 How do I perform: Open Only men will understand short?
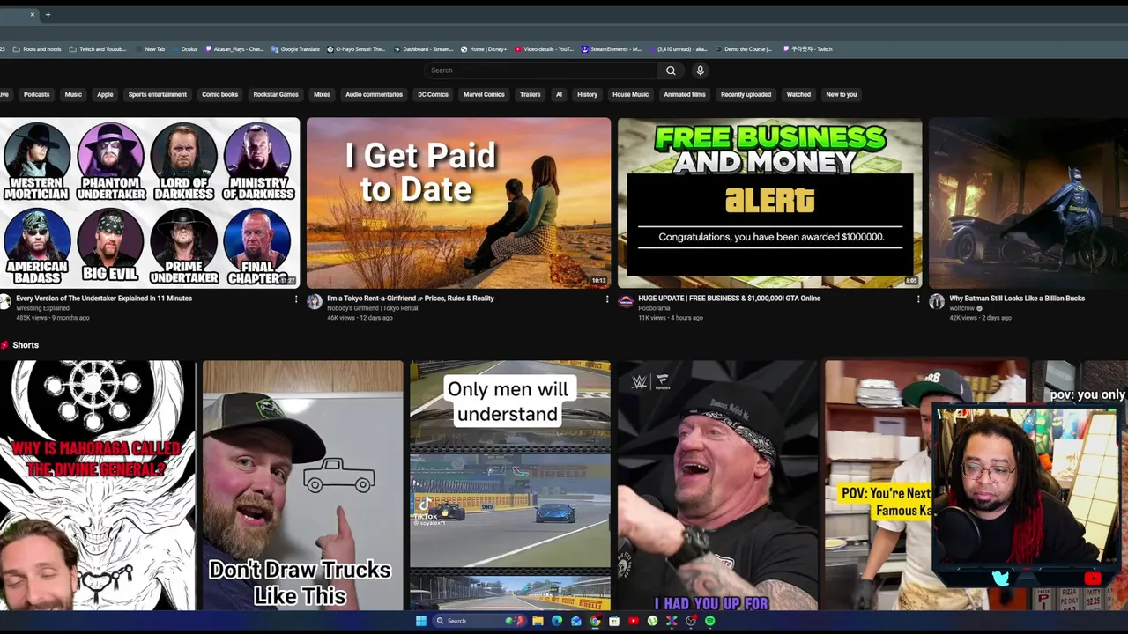(509, 485)
